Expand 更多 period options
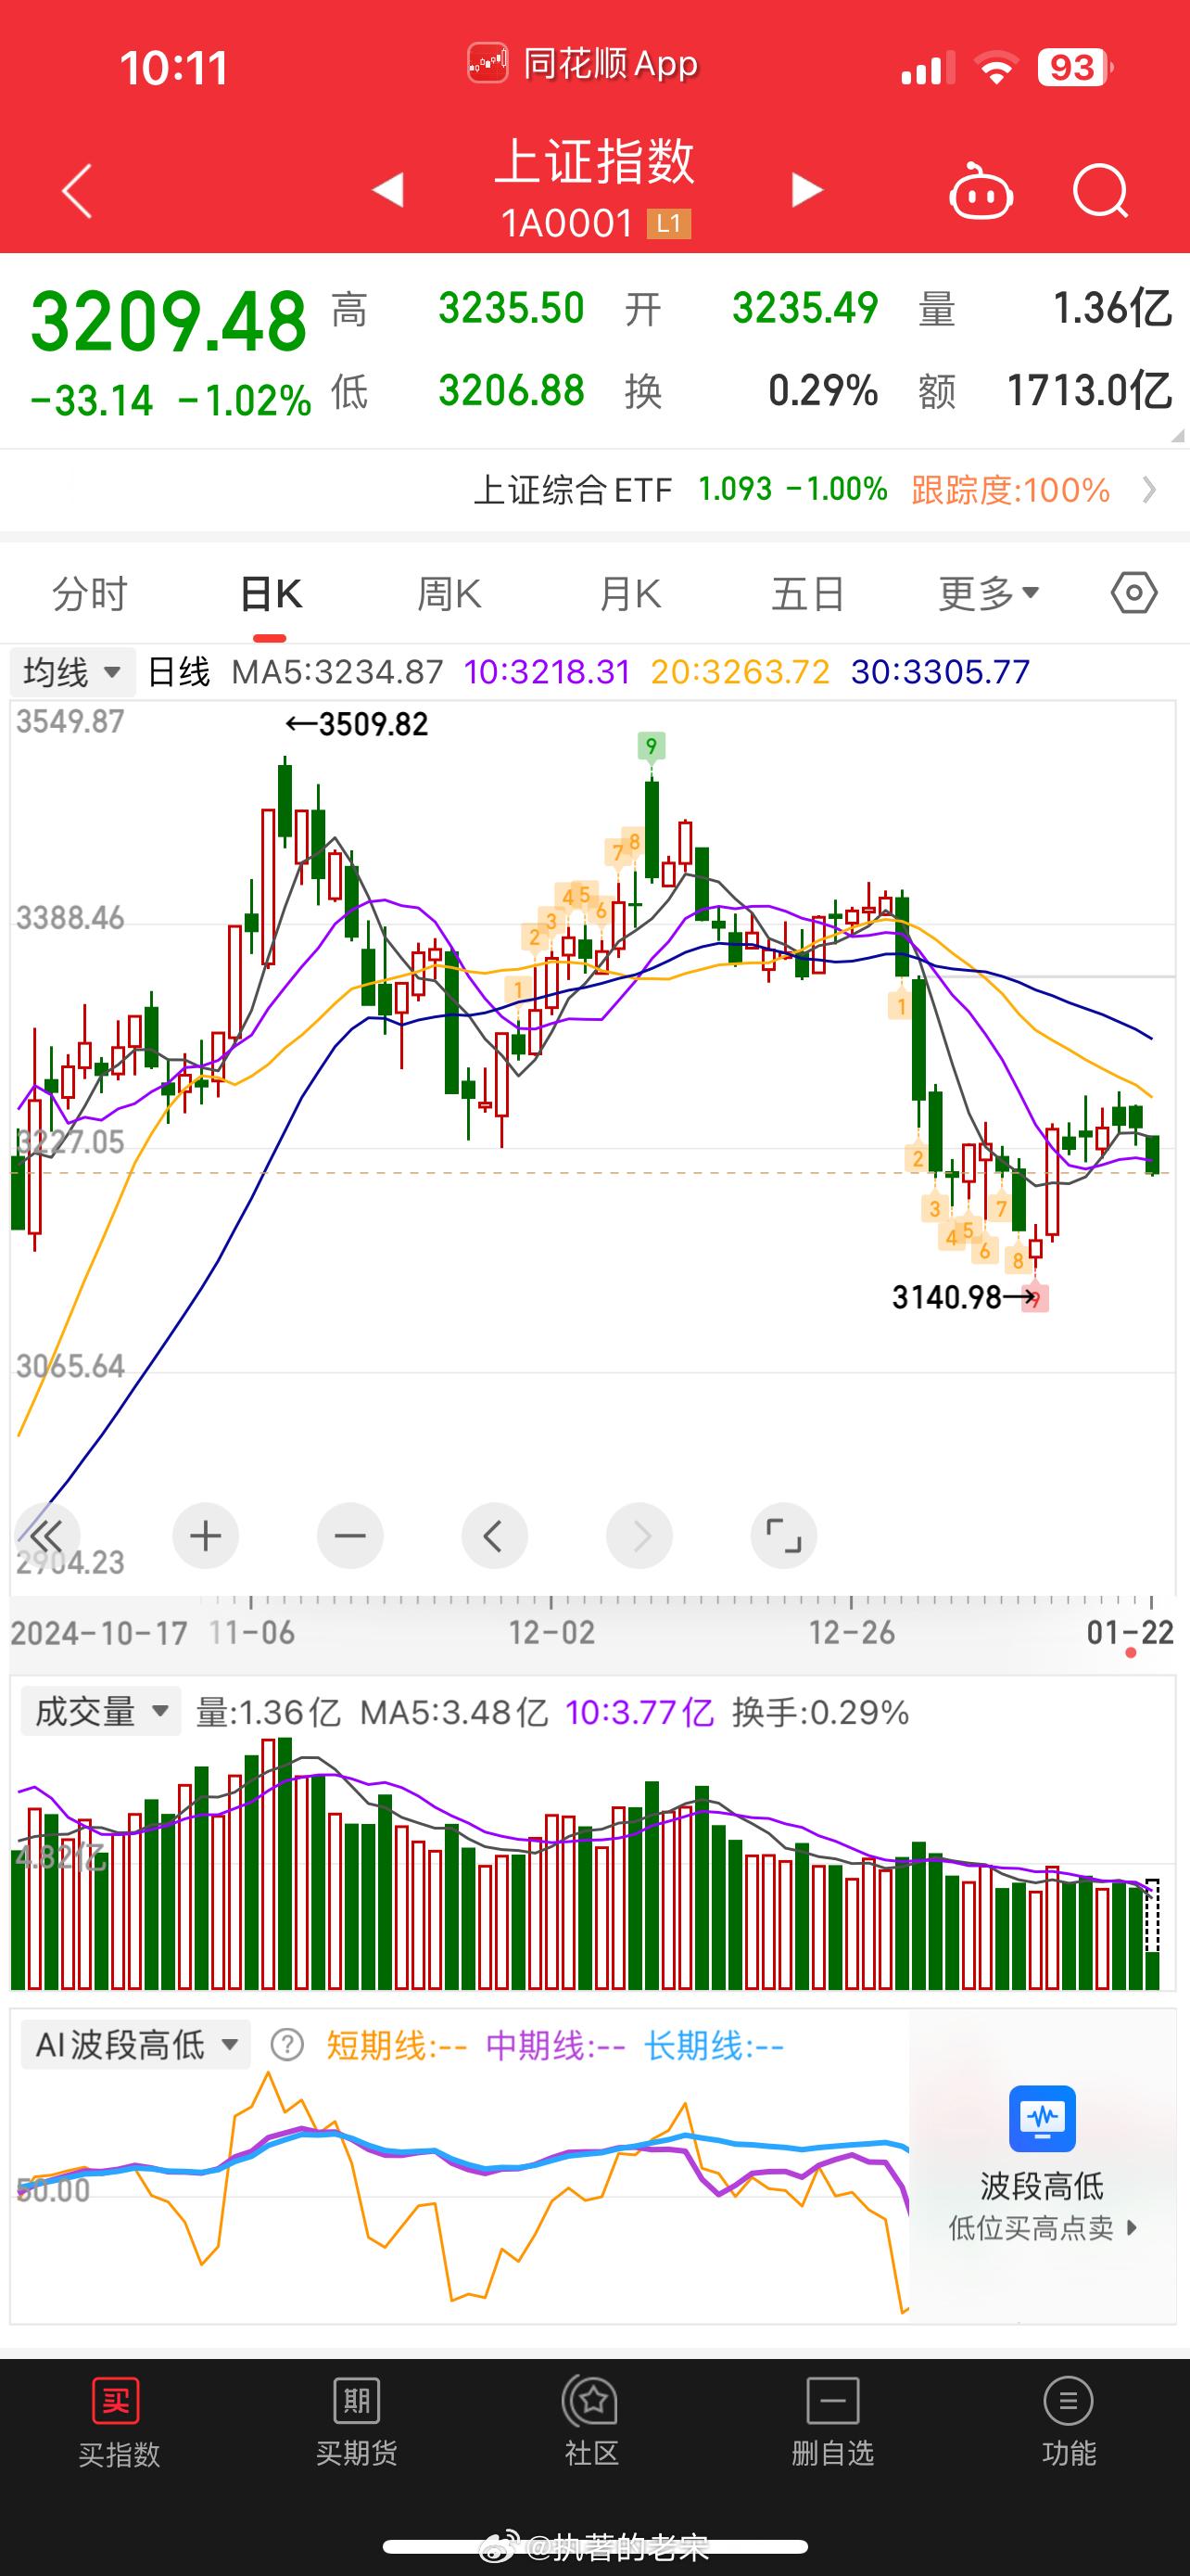The image size is (1190, 2576). tap(988, 594)
